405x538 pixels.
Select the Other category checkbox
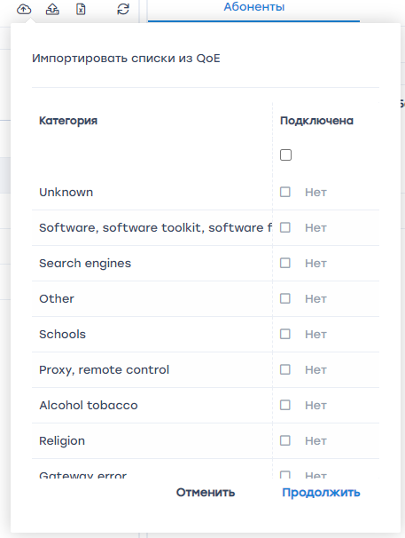(285, 298)
